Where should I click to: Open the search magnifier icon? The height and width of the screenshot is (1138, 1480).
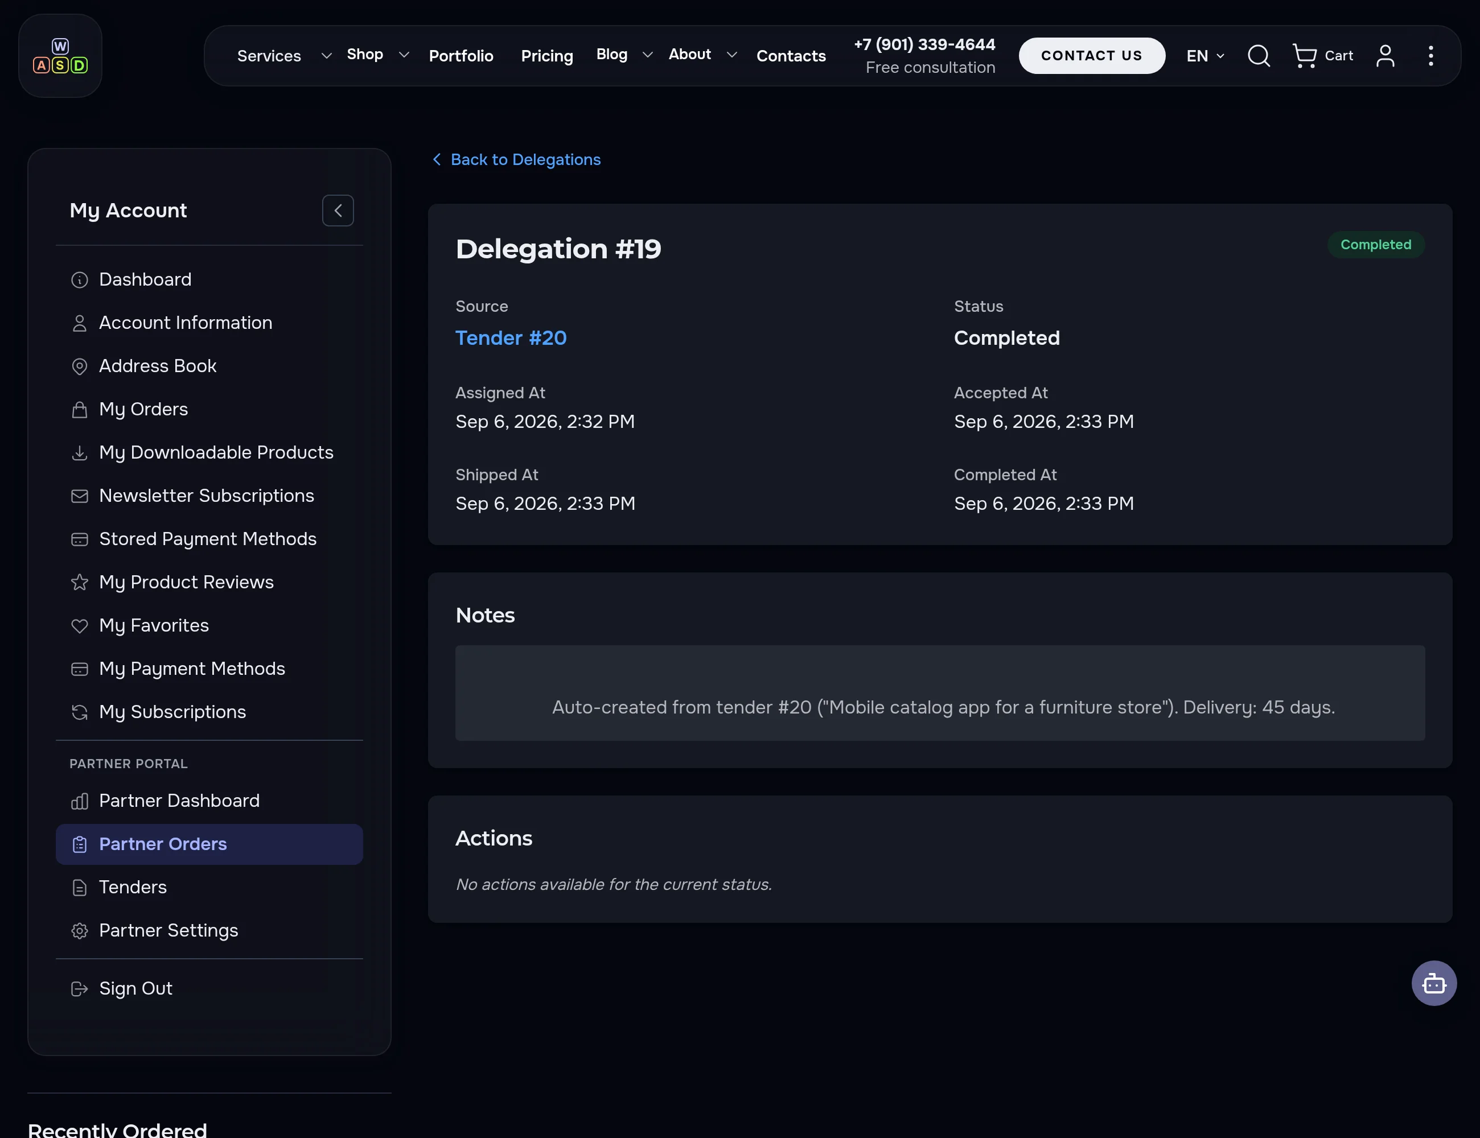(1259, 56)
